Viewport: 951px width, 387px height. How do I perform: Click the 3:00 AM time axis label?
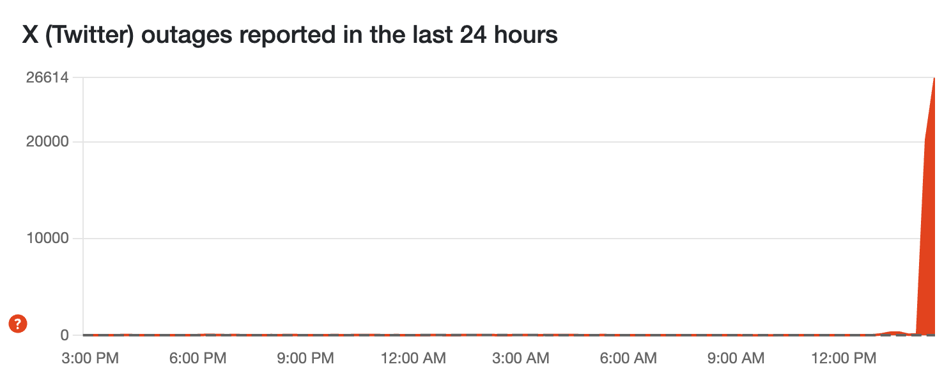pyautogui.click(x=521, y=359)
